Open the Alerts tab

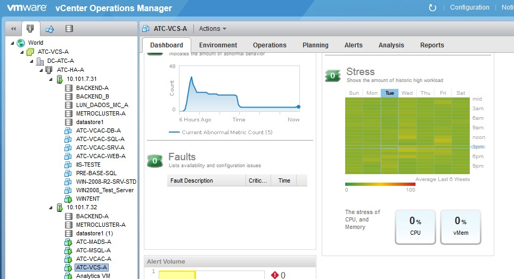[353, 45]
